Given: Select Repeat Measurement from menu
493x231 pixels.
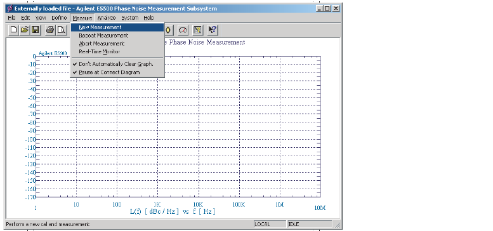Looking at the screenshot, I should 117,36.
